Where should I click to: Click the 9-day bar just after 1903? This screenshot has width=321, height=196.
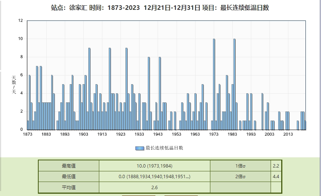[89, 89]
